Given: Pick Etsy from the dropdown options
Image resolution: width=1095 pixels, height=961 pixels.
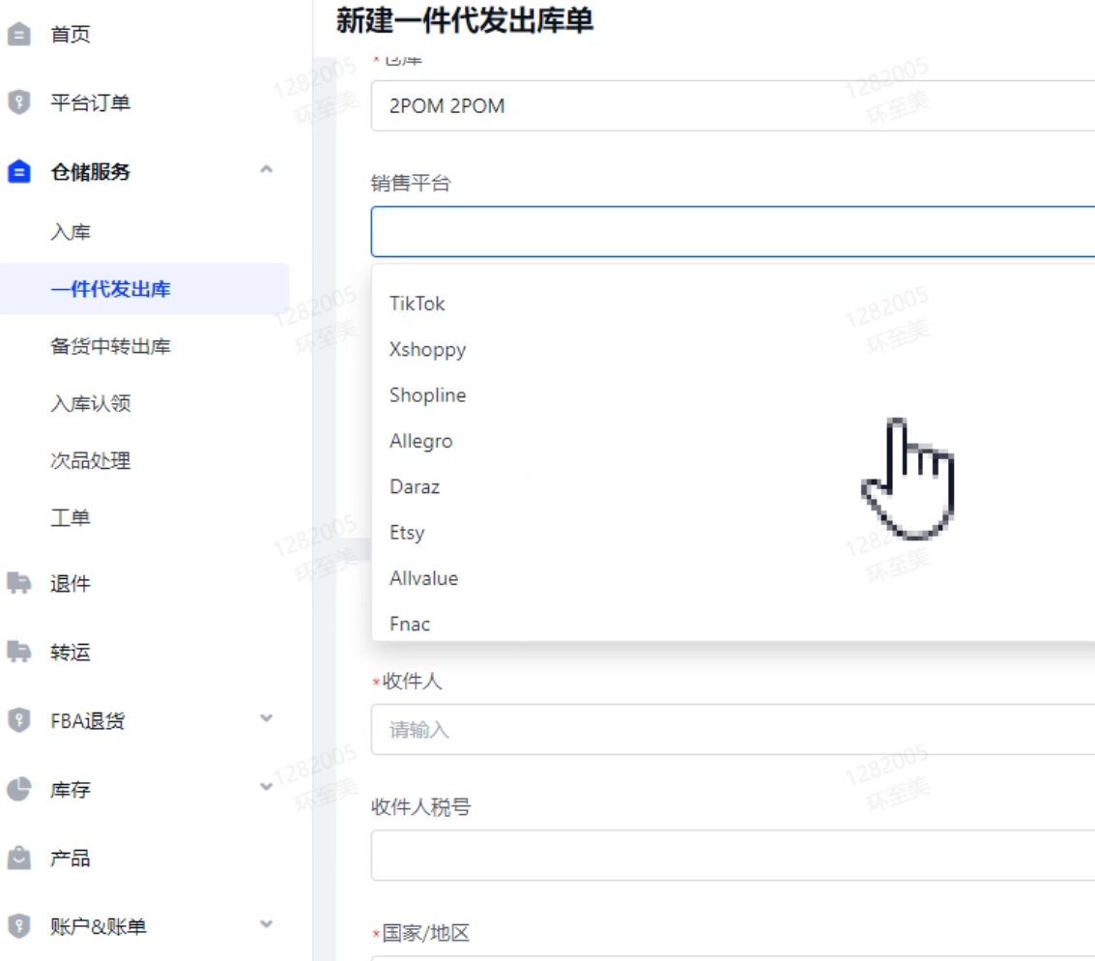Looking at the screenshot, I should (x=407, y=533).
